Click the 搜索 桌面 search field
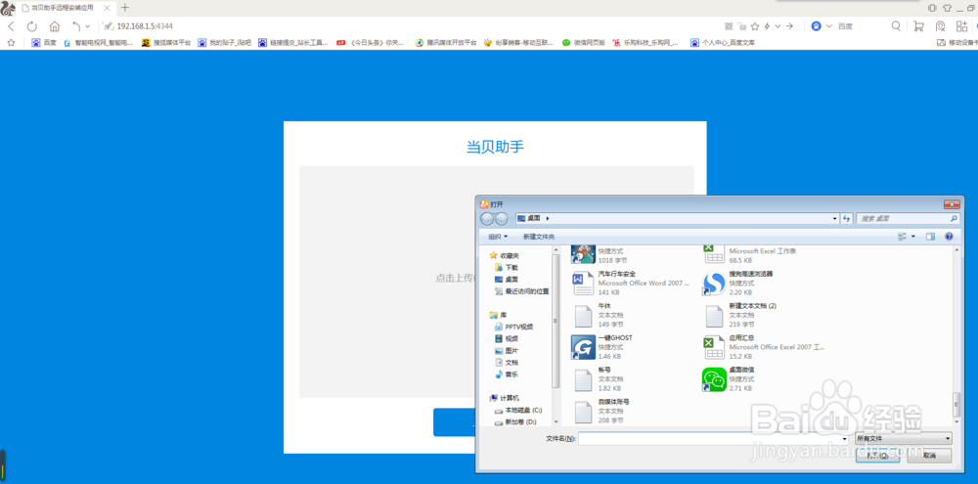978x484 pixels. 908,219
